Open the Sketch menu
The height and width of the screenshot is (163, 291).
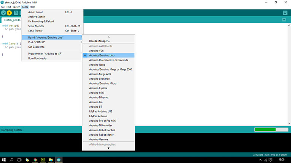click(x=16, y=7)
